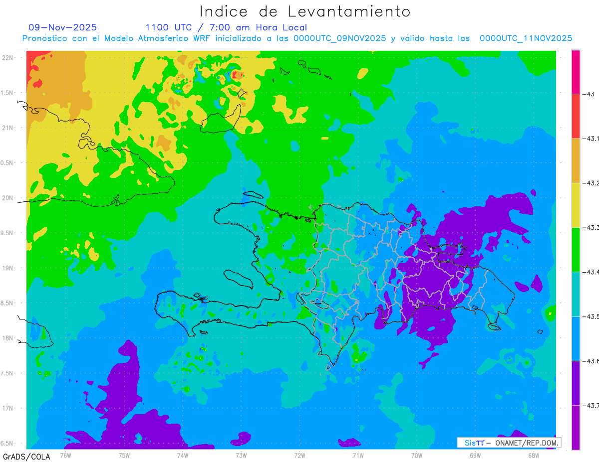Screen dimensions: 599x462
Task: Select the date label '09-Nov-2025'
Action: [62, 27]
